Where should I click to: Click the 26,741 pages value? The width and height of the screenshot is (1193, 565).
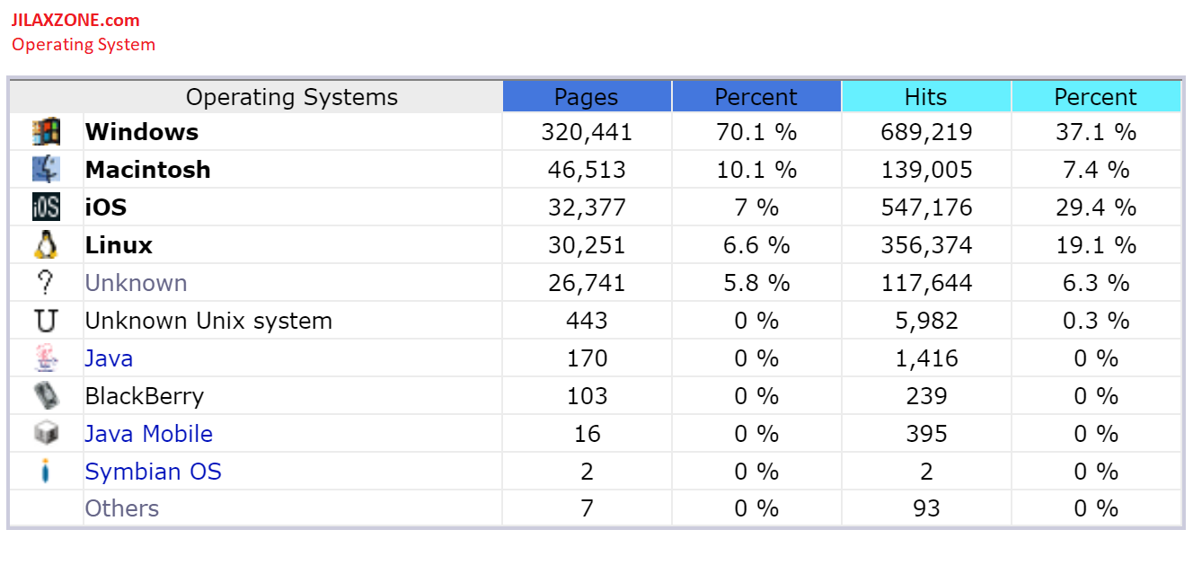pos(587,283)
